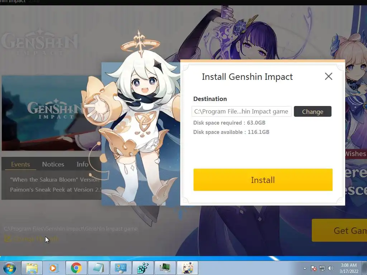Click the faded install path text in launcher
This screenshot has width=367, height=275.
click(x=71, y=229)
